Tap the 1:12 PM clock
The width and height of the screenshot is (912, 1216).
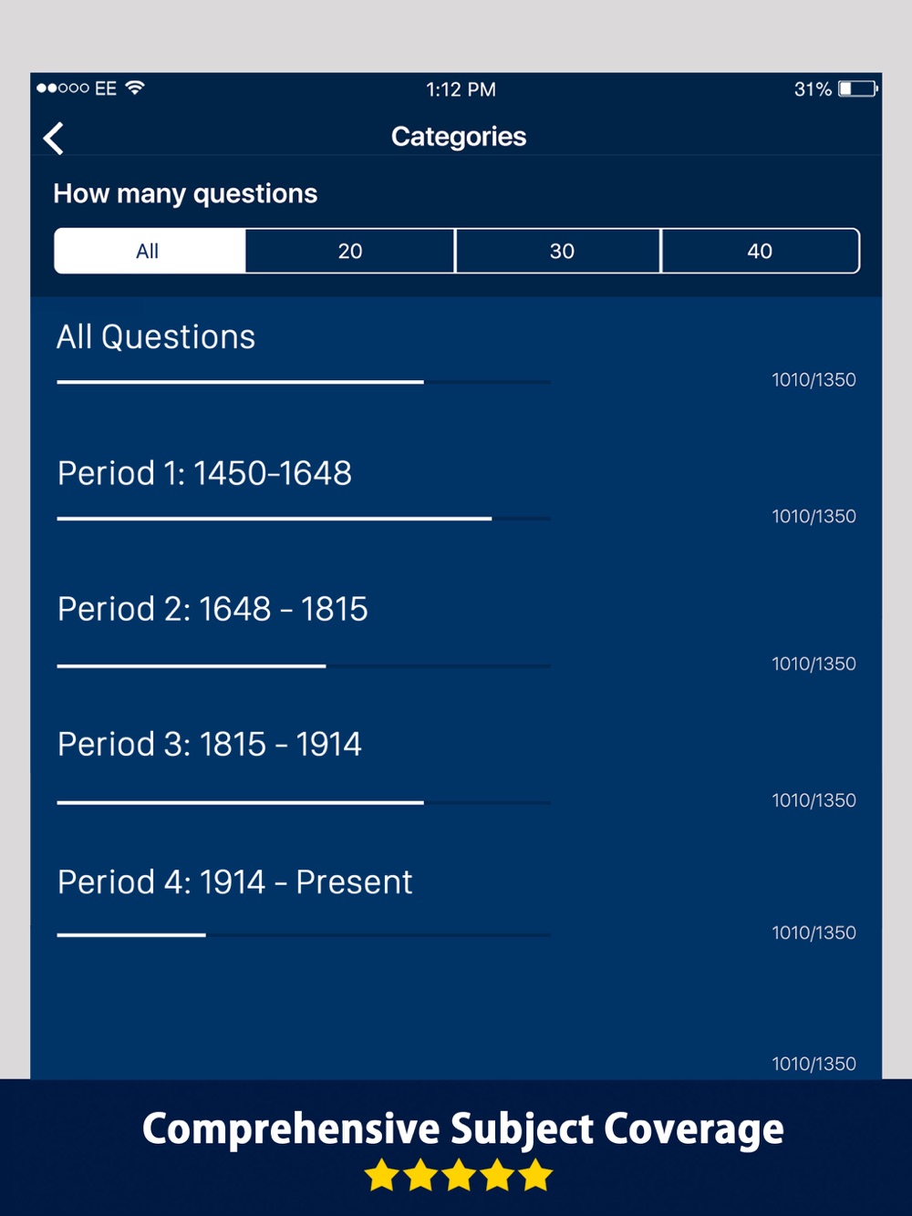pyautogui.click(x=461, y=89)
